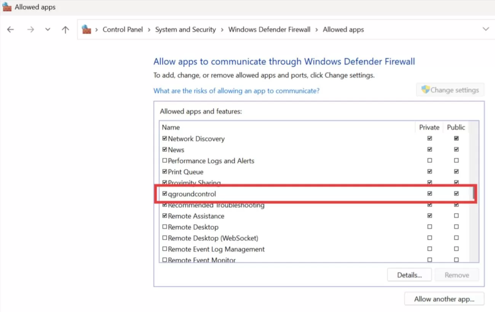Enable Remote Desktop (WebSocket) name checkbox
495x312 pixels.
(164, 238)
